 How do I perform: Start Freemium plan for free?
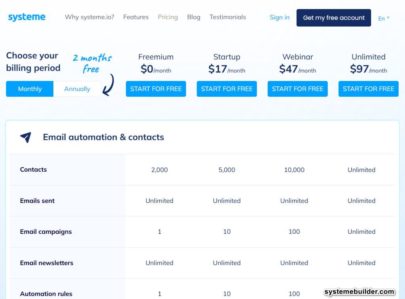click(156, 89)
